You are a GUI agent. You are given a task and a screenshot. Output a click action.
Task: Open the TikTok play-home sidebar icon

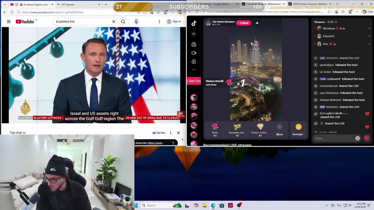tap(194, 62)
